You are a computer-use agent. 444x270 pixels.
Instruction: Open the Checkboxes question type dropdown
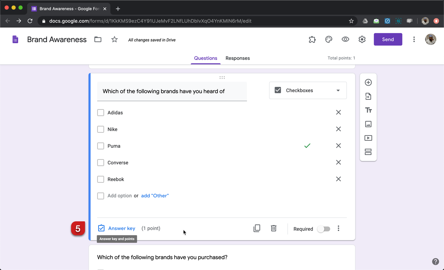coord(308,90)
